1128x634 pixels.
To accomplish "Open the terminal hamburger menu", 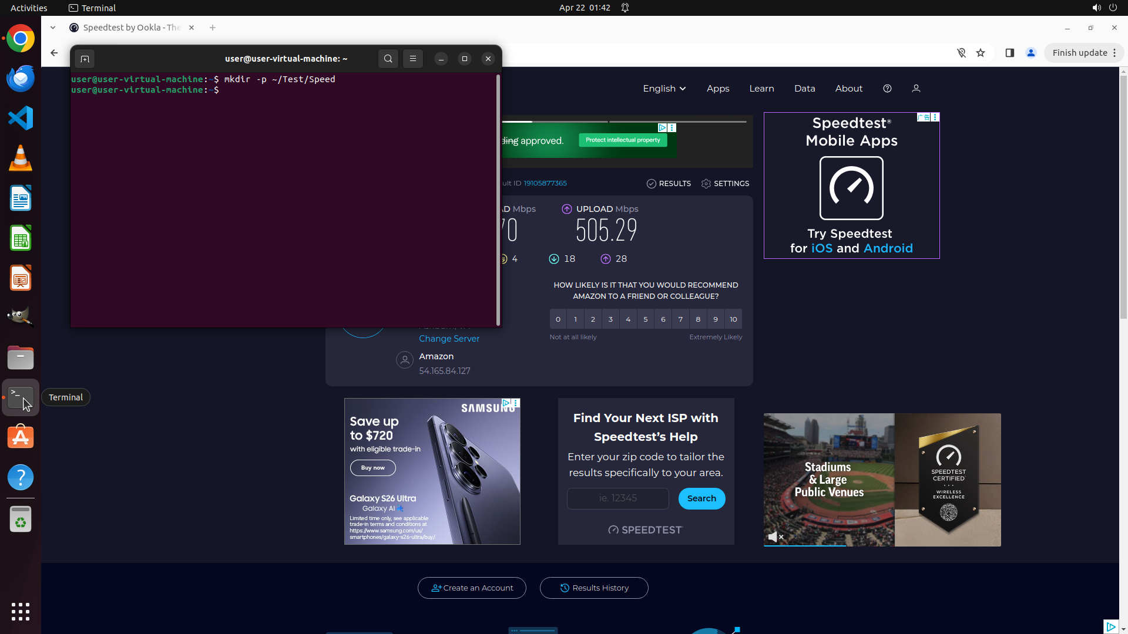I will pyautogui.click(x=413, y=59).
